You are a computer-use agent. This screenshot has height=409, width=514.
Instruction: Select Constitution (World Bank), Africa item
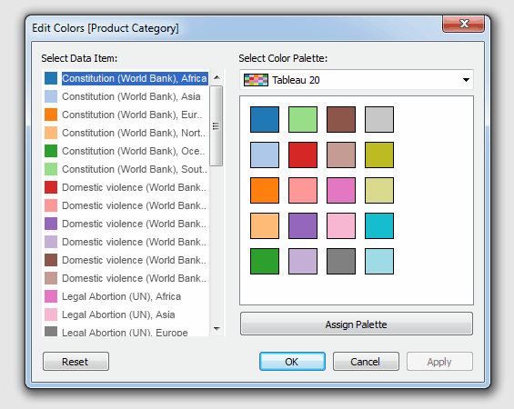pyautogui.click(x=126, y=78)
